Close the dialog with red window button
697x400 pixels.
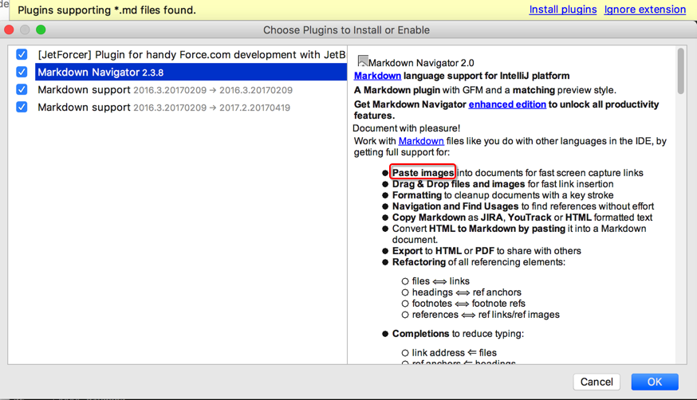point(9,29)
